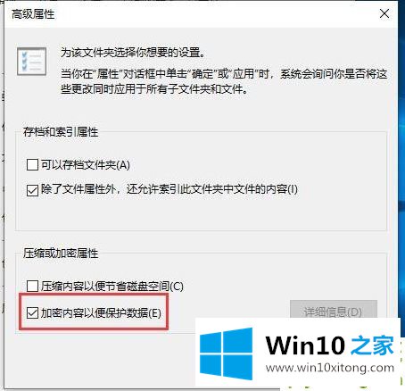Click the 为该文件夹选择你想要的设置 heading text
405x391 pixels.
pos(133,53)
